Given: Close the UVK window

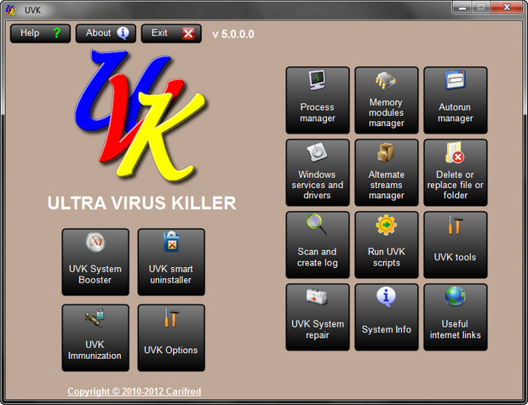Looking at the screenshot, I should coord(507,8).
